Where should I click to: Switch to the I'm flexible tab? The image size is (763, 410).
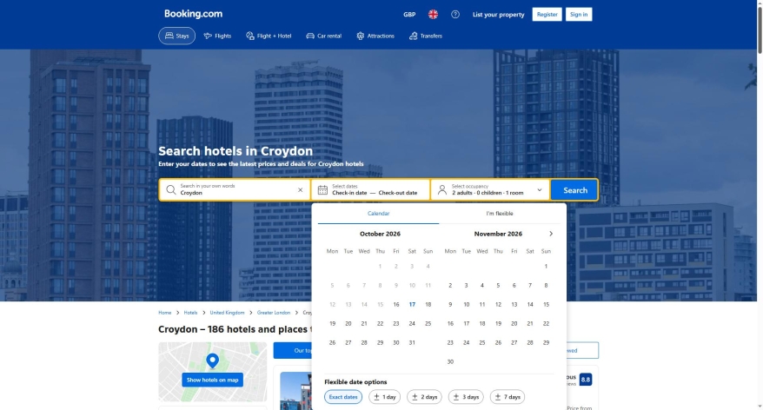pyautogui.click(x=500, y=214)
